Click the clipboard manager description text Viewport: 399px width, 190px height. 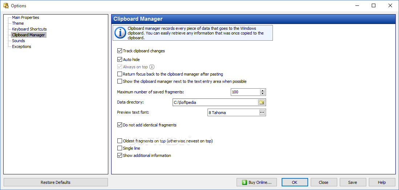[196, 33]
